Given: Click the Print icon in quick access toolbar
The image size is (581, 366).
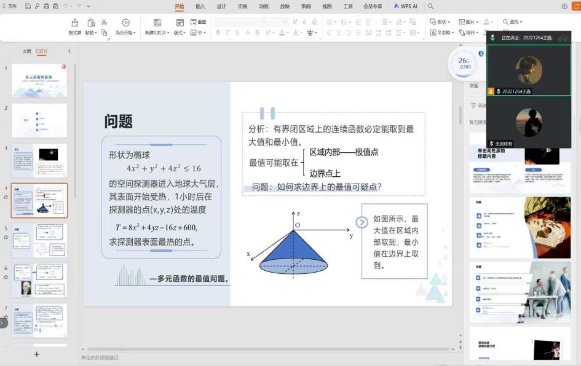Looking at the screenshot, I should click(x=47, y=6).
